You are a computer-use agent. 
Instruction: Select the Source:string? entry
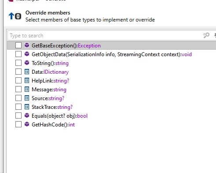[x=48, y=98]
